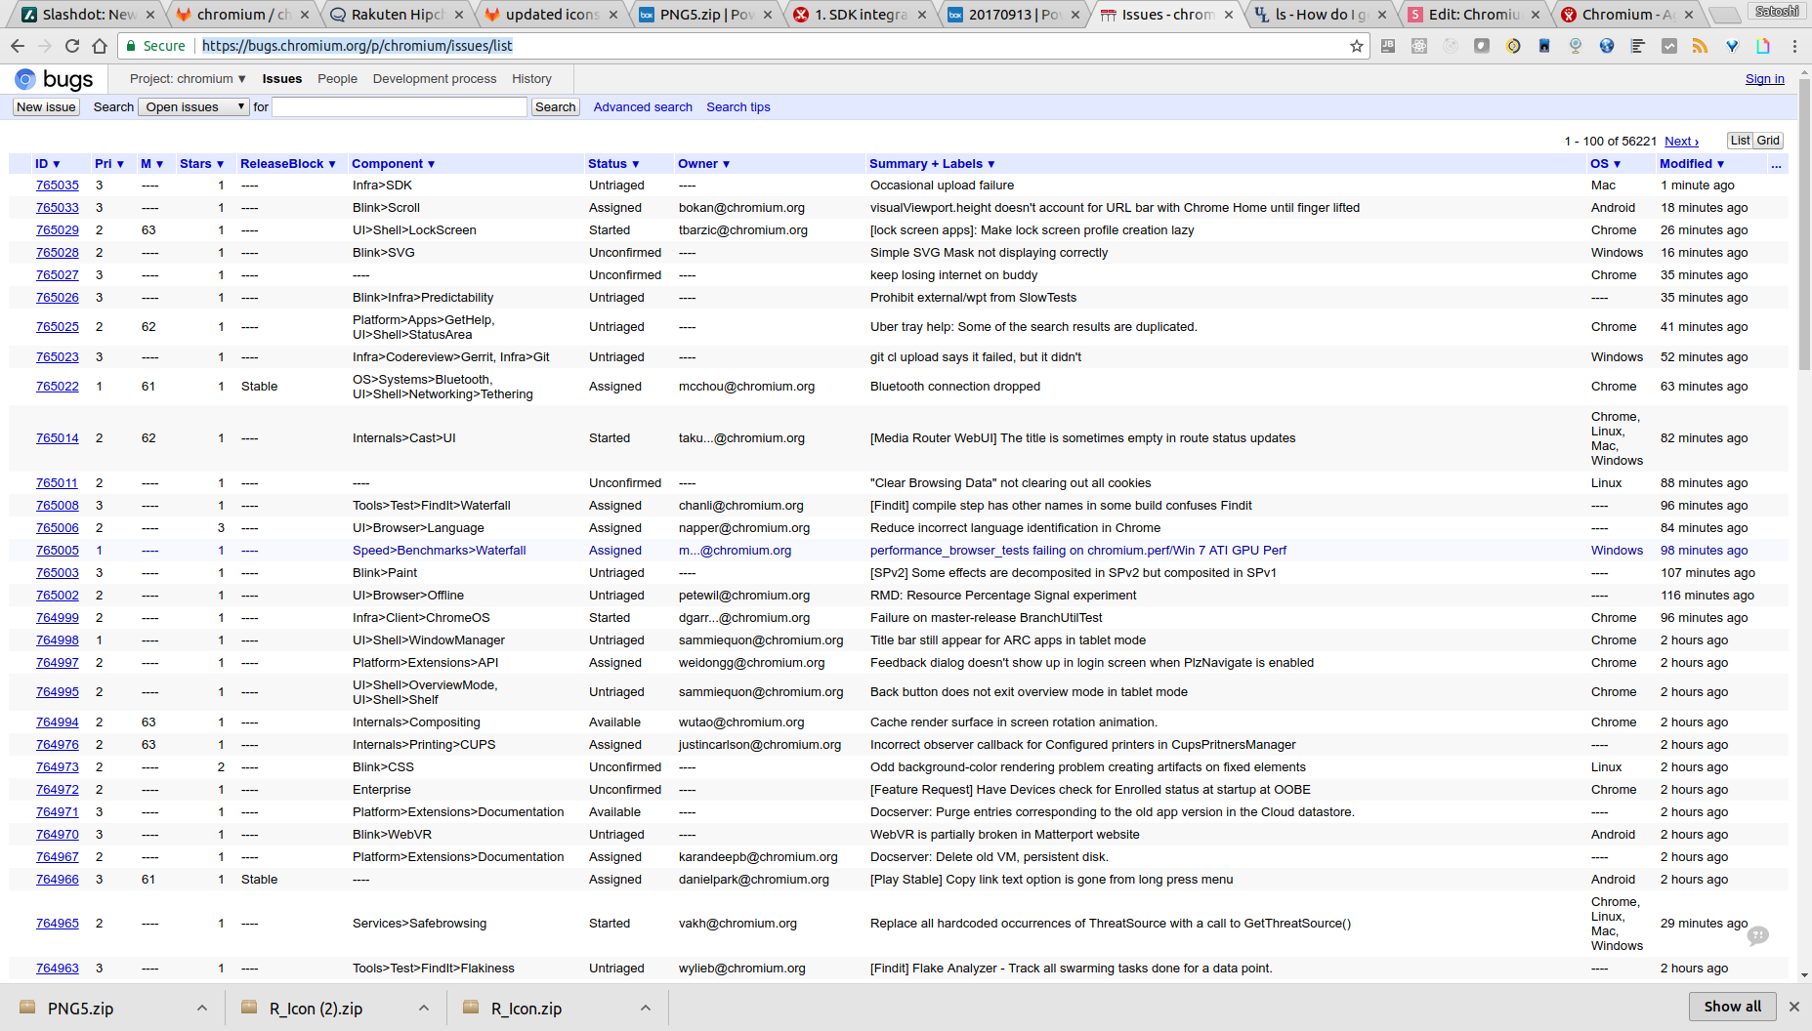The height and width of the screenshot is (1031, 1812).
Task: Open the Component column header menu
Action: tap(394, 164)
